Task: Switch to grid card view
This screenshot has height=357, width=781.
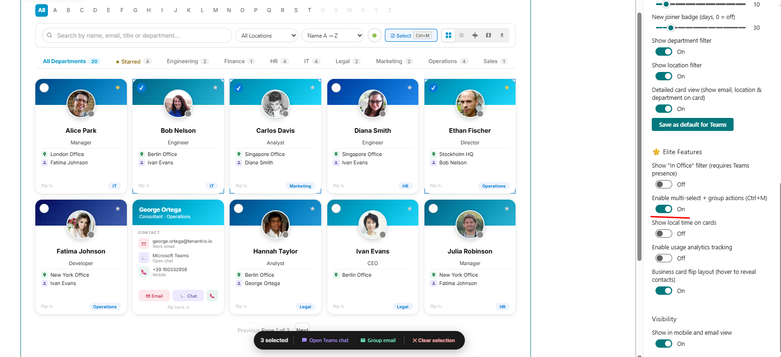Action: coord(448,35)
